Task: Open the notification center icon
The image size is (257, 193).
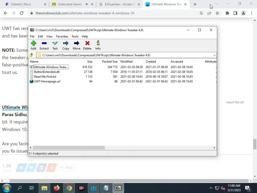Action: 247,188
